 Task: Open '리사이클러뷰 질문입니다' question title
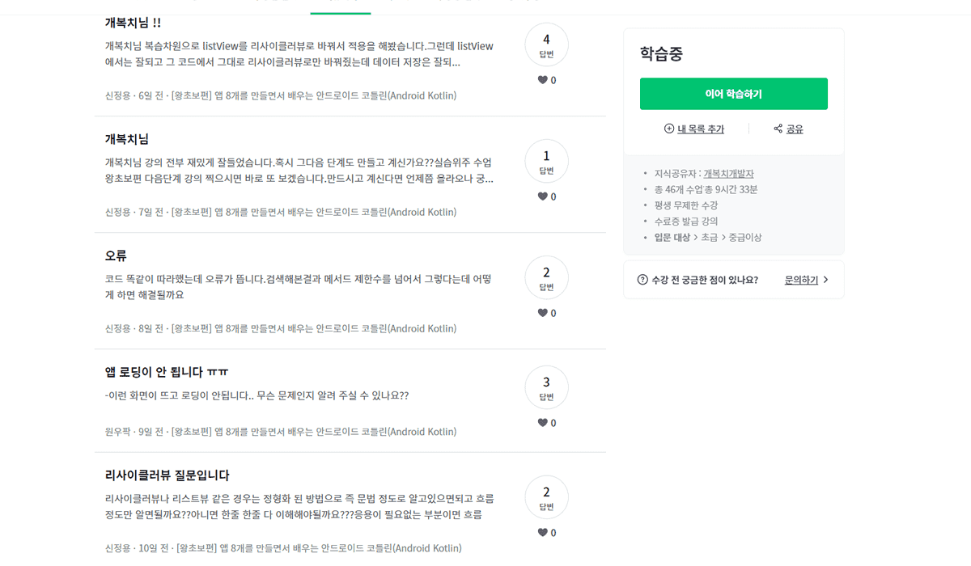tap(167, 475)
